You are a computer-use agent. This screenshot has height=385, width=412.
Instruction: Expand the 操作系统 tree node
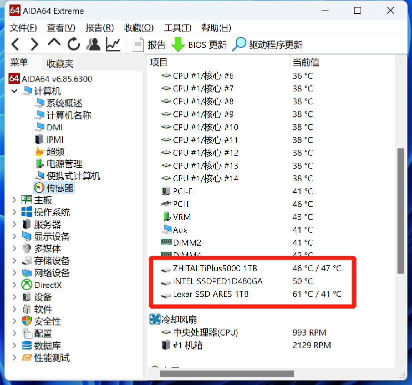[14, 212]
